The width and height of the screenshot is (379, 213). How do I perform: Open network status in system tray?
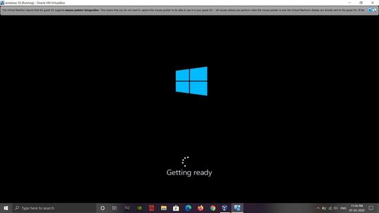330,208
